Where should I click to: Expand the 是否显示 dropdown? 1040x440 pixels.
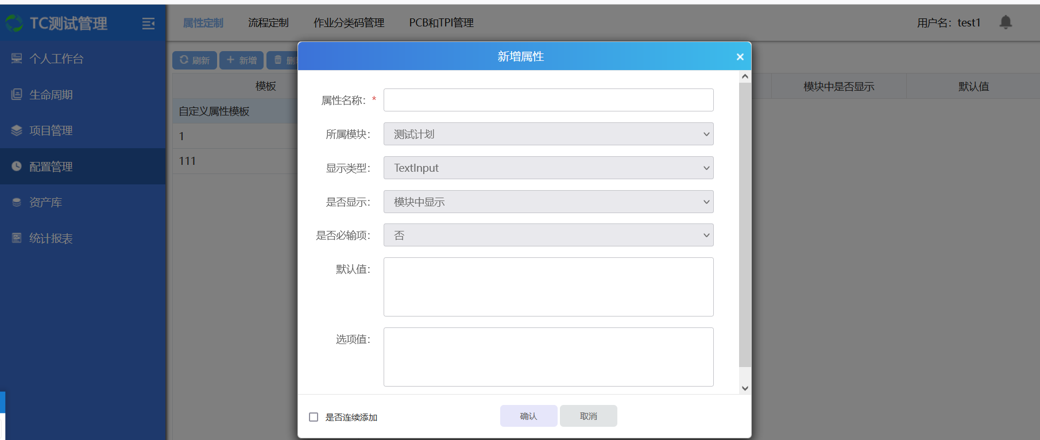(548, 202)
